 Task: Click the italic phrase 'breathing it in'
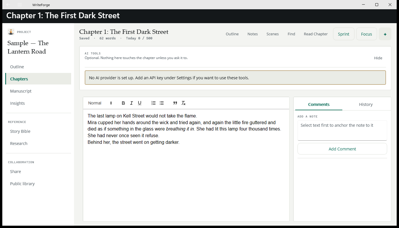180,129
